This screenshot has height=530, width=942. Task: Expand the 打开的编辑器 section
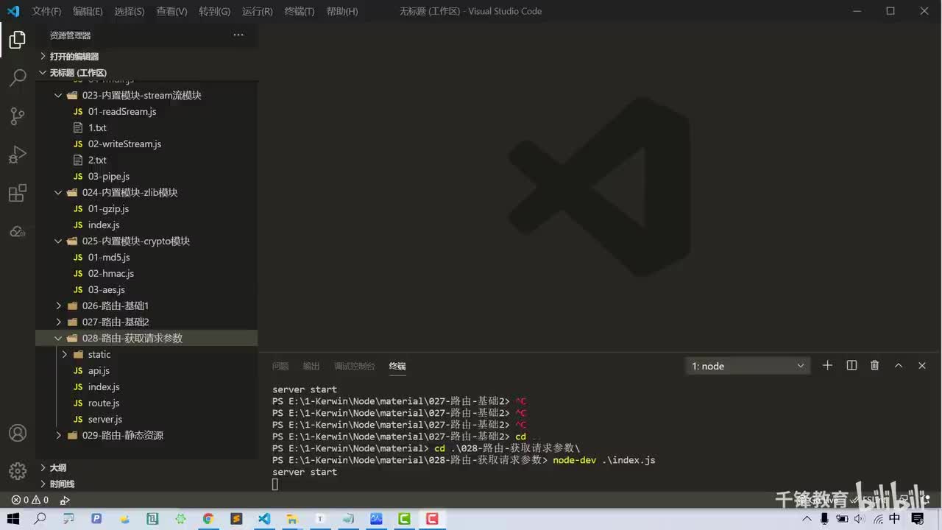point(146,56)
